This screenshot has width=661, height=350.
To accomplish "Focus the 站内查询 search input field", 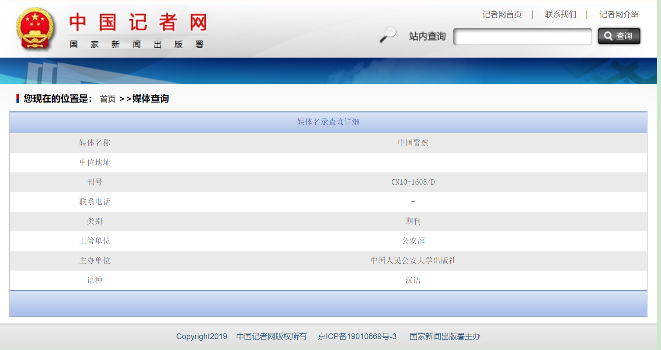I will tap(522, 37).
